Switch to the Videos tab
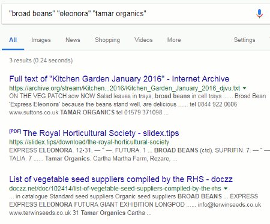Viewport: 270px width, 224px height. tap(143, 40)
